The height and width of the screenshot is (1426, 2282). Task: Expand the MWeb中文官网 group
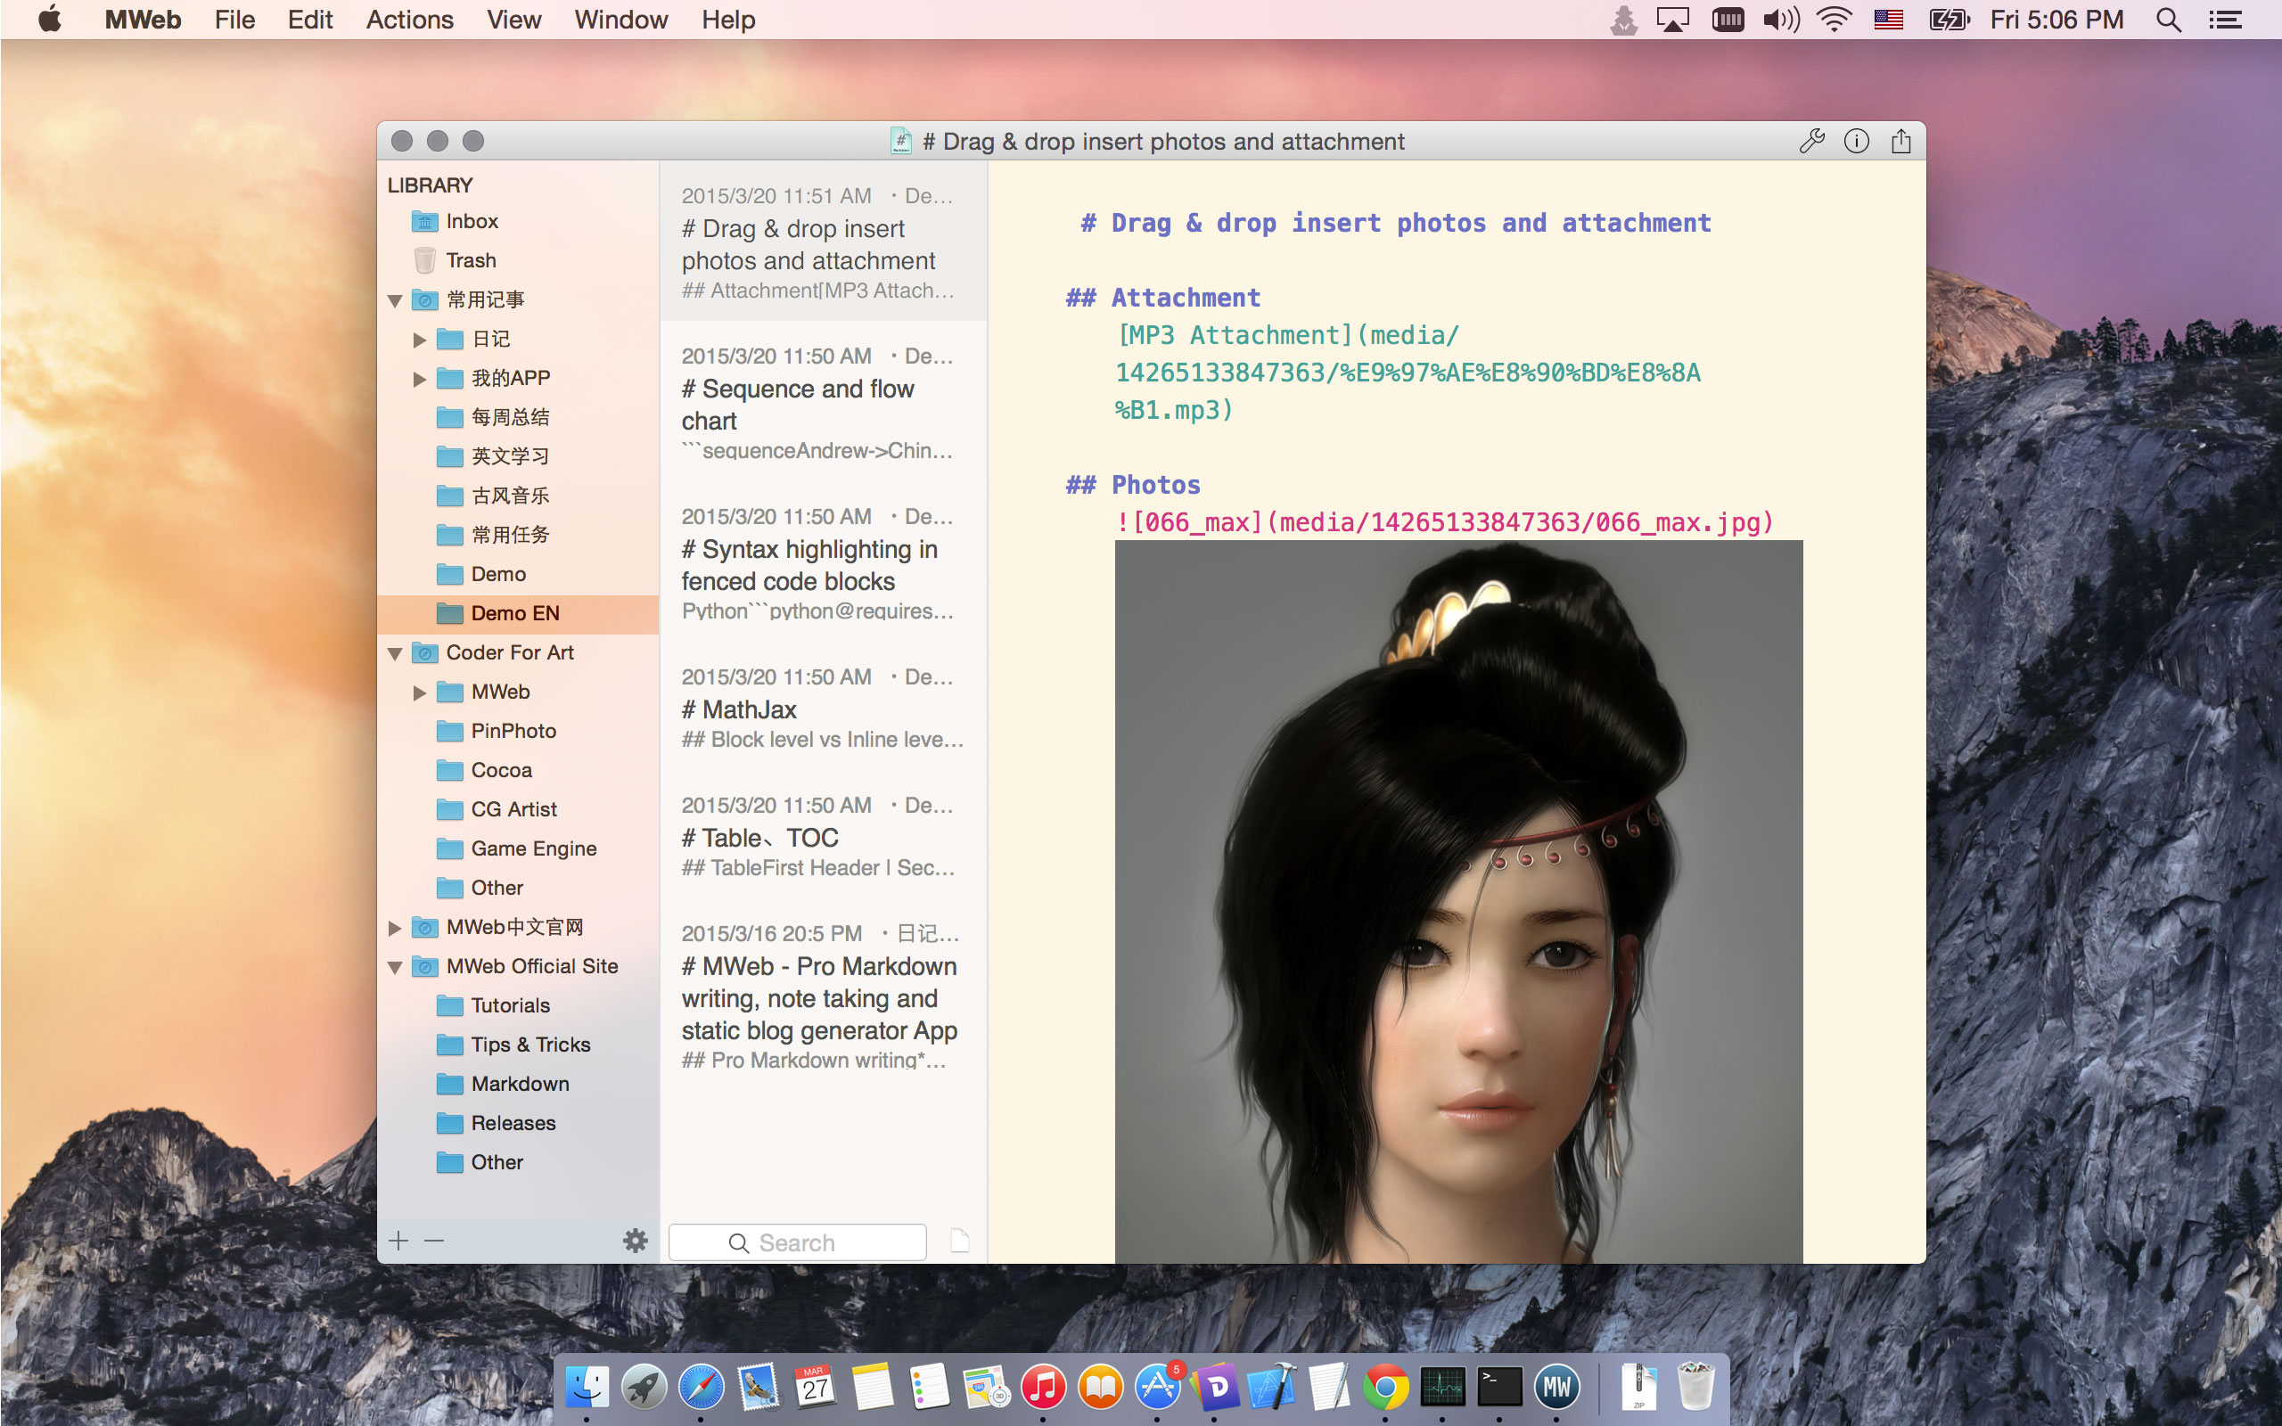click(395, 928)
